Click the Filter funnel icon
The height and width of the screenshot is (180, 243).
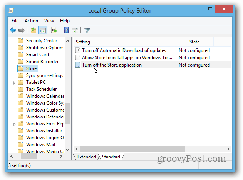(87, 30)
